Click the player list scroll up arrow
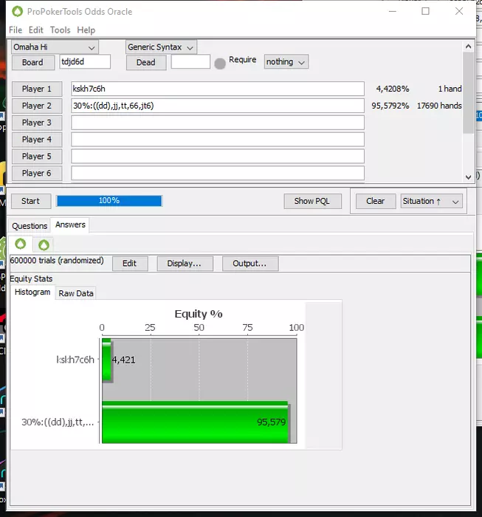 (x=468, y=47)
